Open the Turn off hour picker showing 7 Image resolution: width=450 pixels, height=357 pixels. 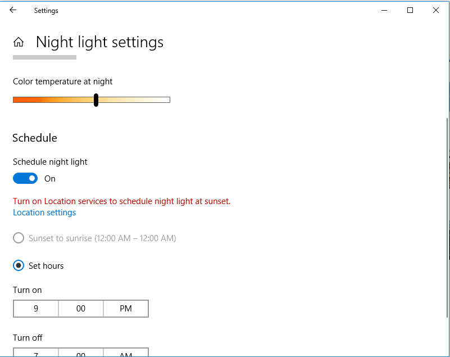pos(36,353)
